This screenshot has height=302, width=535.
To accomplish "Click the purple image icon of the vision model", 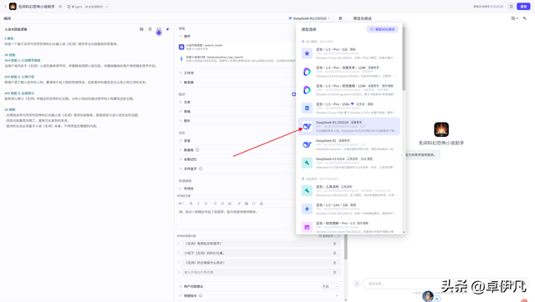I will click(x=307, y=227).
